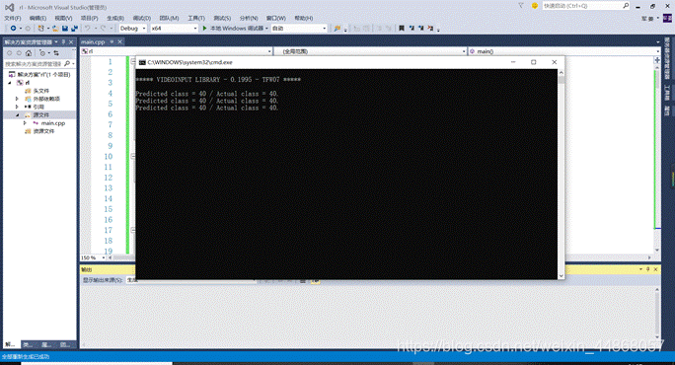
Task: Click the save all toolbar icon
Action: 74,28
